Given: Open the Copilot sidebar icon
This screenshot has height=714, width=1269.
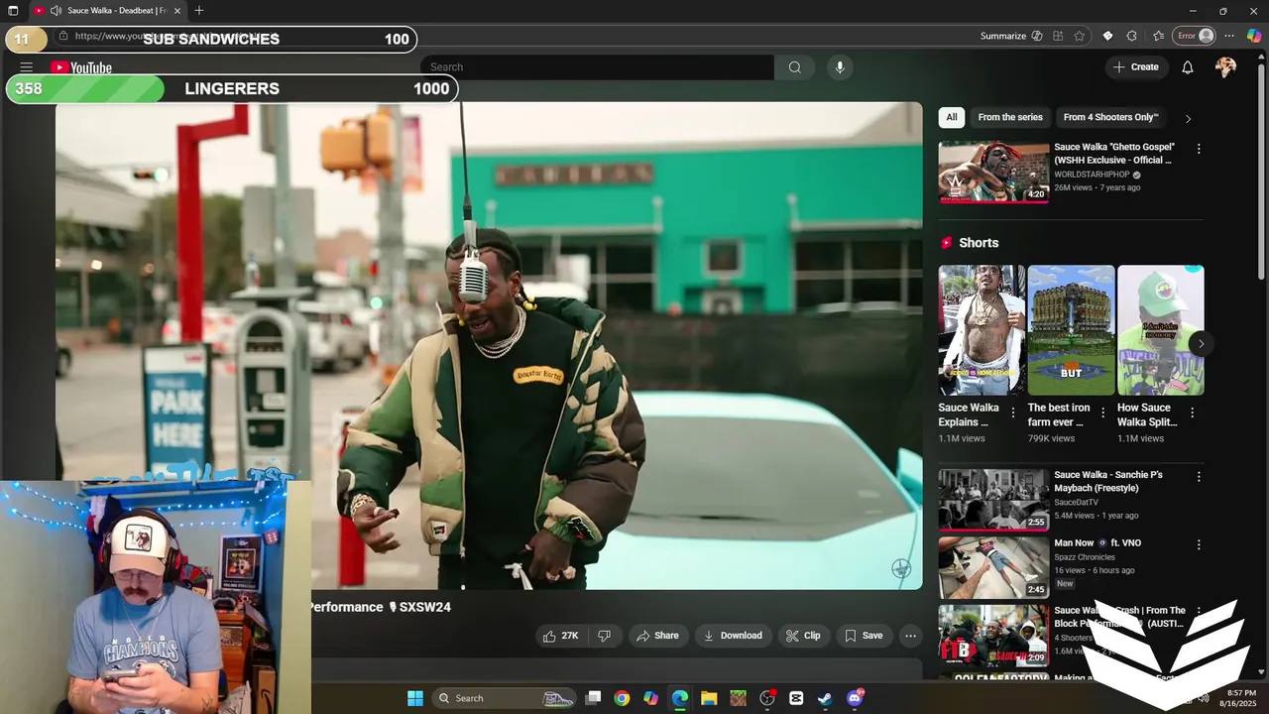Looking at the screenshot, I should click(x=1254, y=36).
